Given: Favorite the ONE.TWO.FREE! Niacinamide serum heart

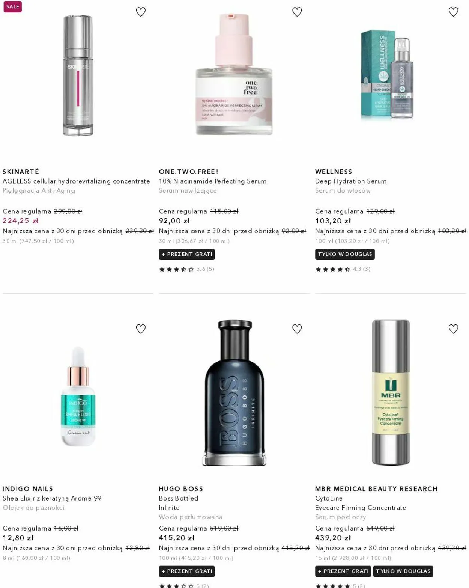Looking at the screenshot, I should click(x=297, y=12).
